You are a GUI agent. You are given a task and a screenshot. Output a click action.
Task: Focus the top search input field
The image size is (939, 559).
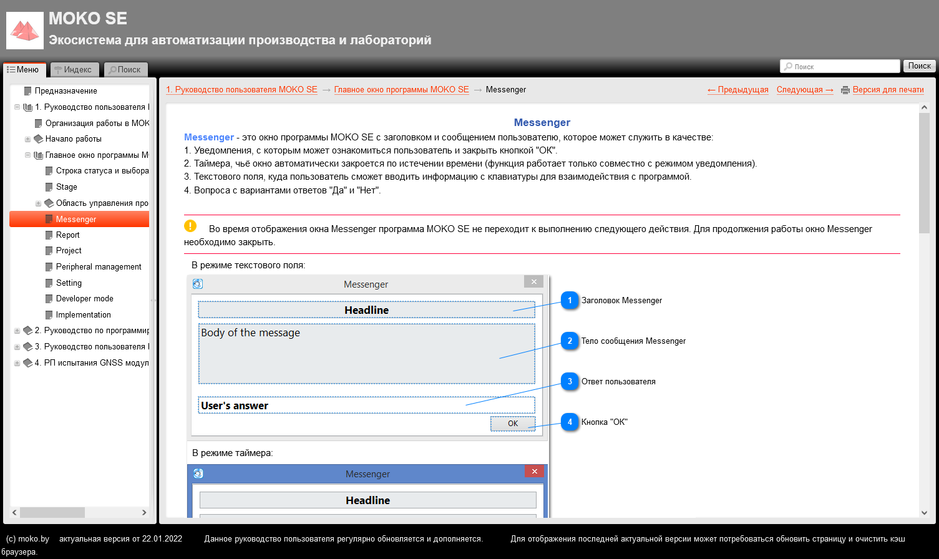tap(840, 66)
